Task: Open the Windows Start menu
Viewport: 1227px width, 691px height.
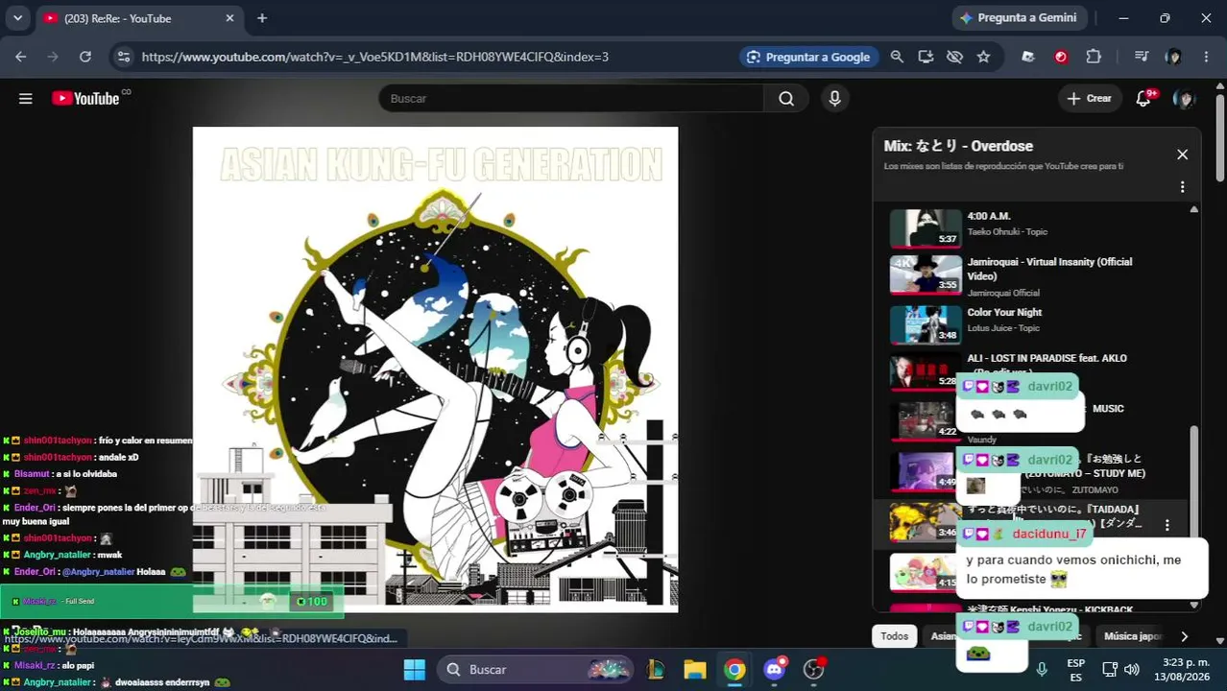Action: [x=414, y=669]
